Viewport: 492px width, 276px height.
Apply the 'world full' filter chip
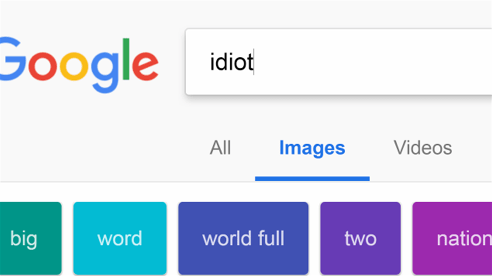243,238
